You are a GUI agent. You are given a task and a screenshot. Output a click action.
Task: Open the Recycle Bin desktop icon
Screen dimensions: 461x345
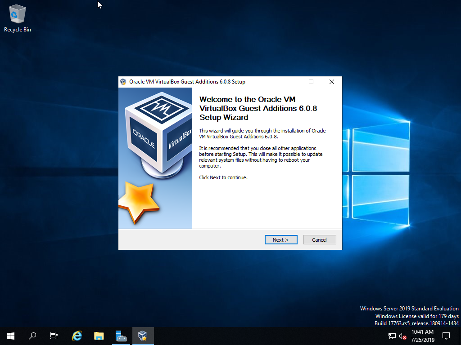point(18,18)
